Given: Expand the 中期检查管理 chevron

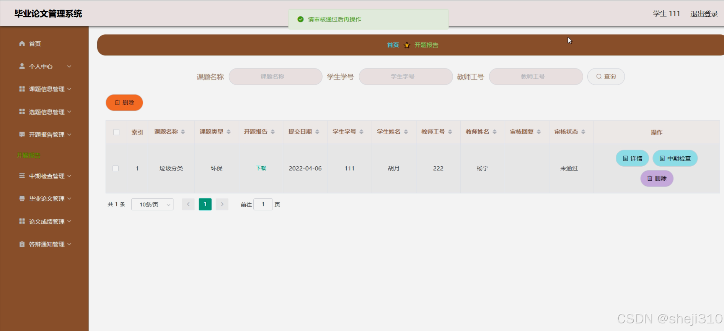Looking at the screenshot, I should coord(69,176).
